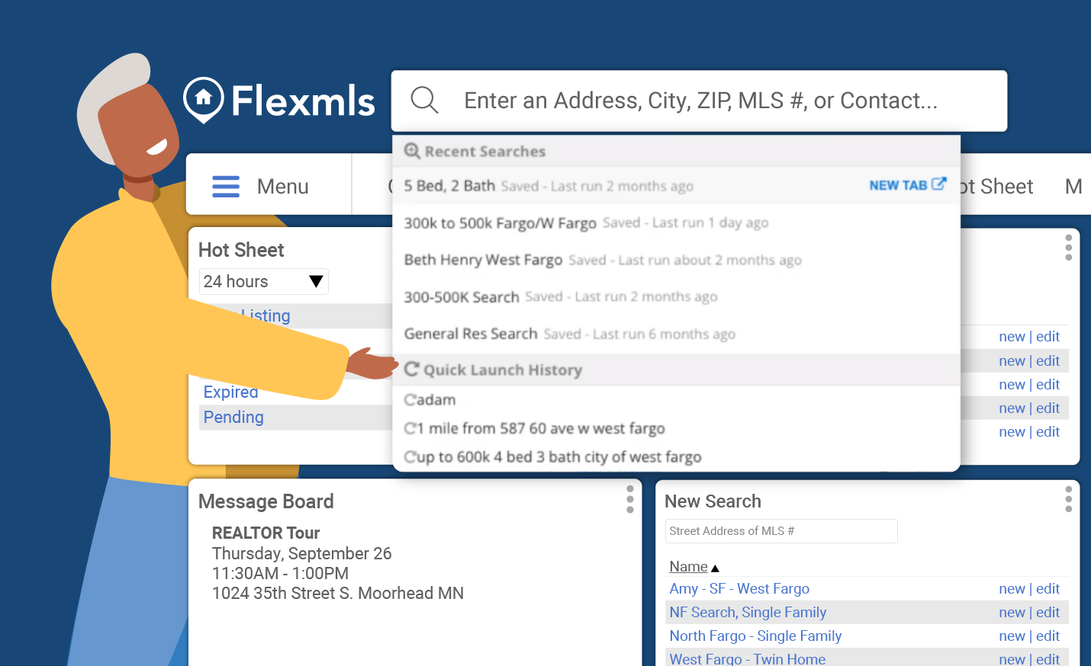Image resolution: width=1091 pixels, height=666 pixels.
Task: Click Street Address of MLS # field
Action: click(781, 531)
